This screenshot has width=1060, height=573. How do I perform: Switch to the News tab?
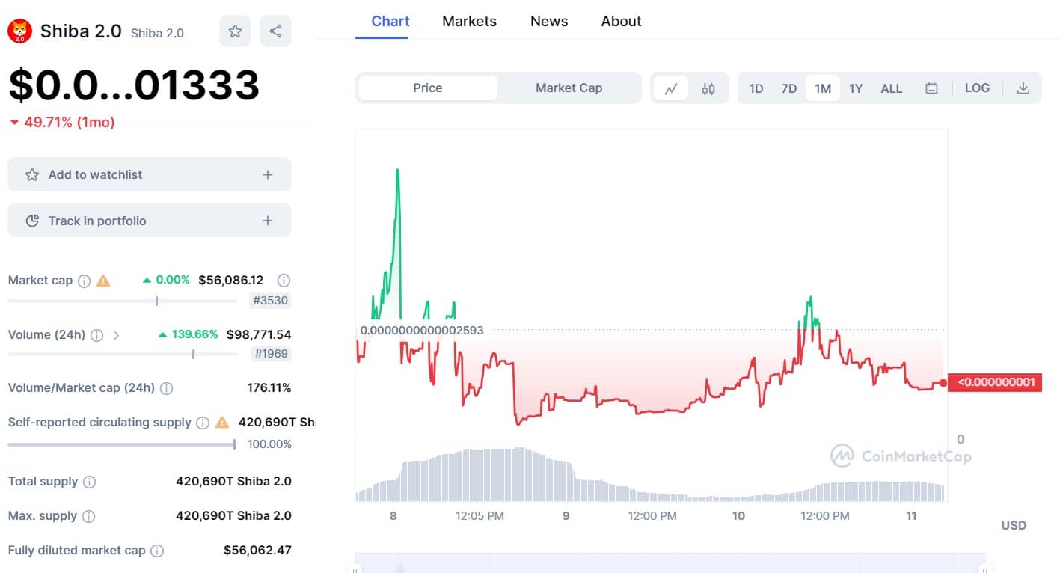coord(549,21)
